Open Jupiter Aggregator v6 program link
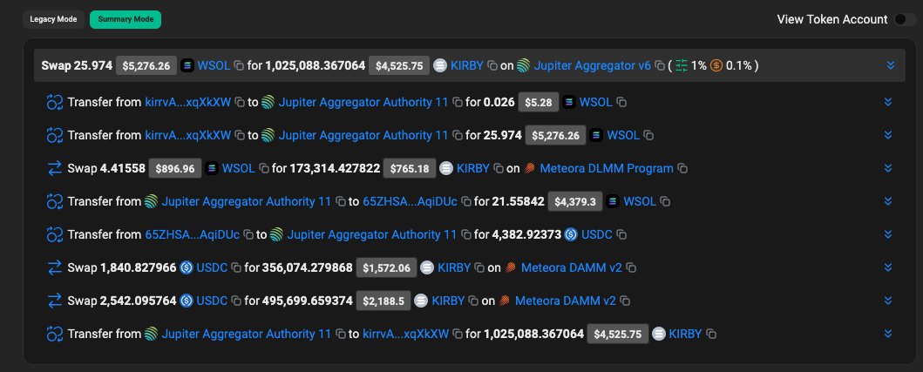 (592, 65)
